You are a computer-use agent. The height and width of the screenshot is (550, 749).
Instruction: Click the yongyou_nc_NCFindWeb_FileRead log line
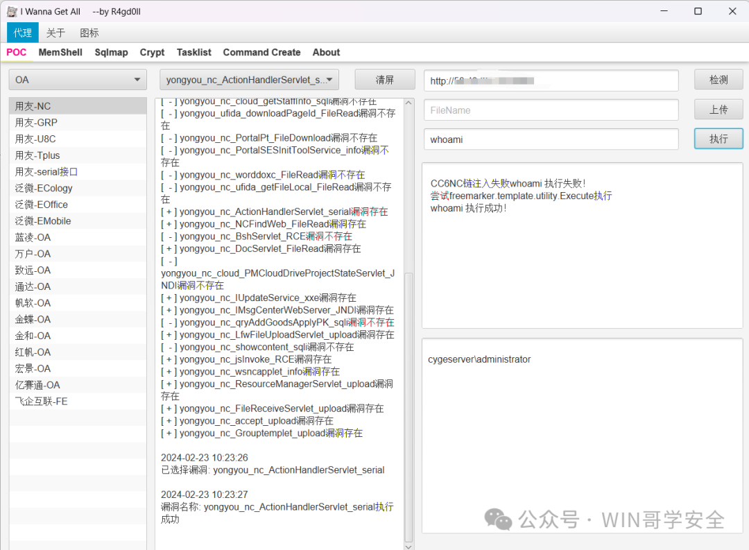[x=264, y=224]
